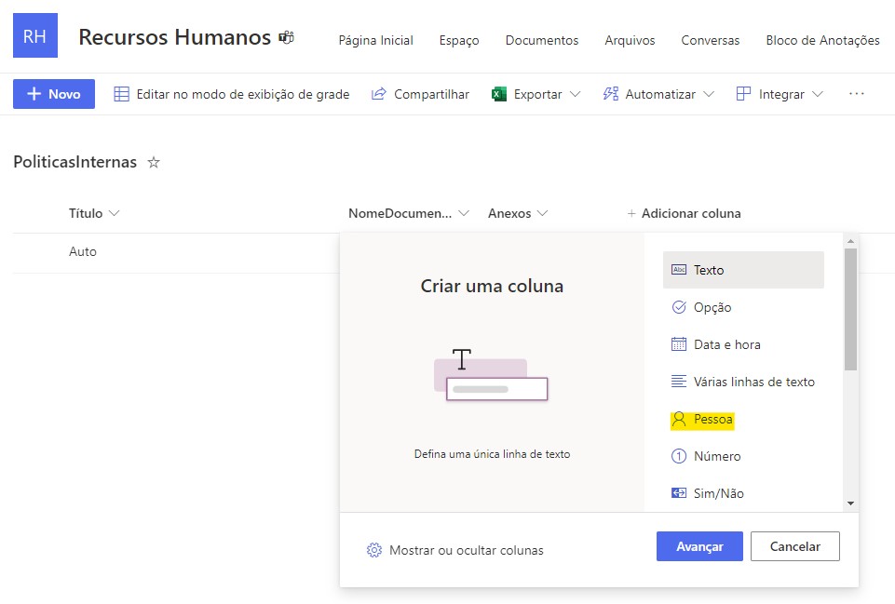Favorite the PoliticasInternas list with star
The height and width of the screenshot is (604, 895).
pyautogui.click(x=154, y=163)
